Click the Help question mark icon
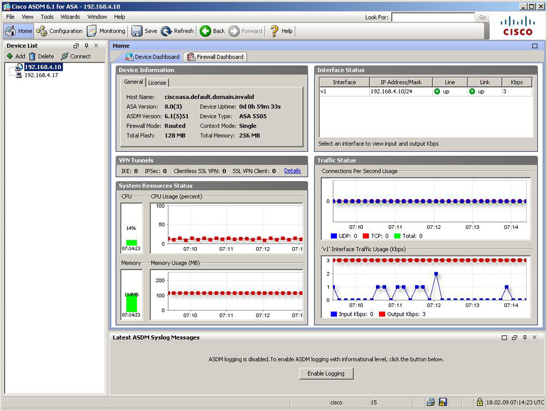This screenshot has height=410, width=547. (x=275, y=31)
